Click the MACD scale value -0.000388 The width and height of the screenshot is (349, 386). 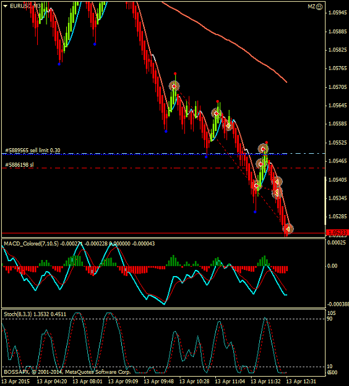[338, 304]
